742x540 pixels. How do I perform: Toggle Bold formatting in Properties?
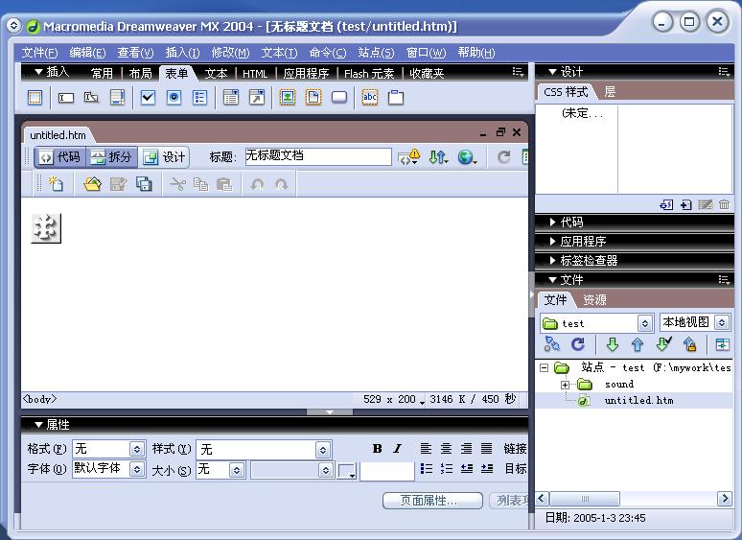[x=377, y=449]
